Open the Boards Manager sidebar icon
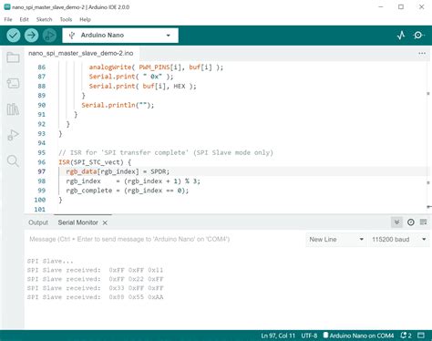This screenshot has height=341, width=432. [13, 83]
